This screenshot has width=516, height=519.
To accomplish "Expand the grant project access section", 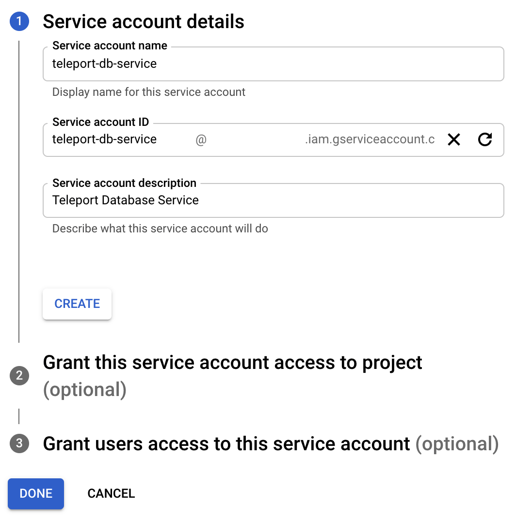I will point(233,362).
